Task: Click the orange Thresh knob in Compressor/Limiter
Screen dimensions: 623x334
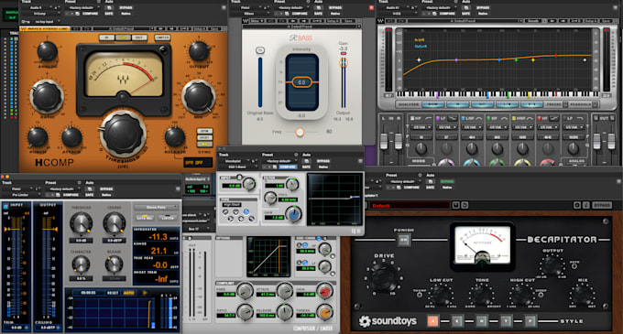Action: (x=324, y=312)
